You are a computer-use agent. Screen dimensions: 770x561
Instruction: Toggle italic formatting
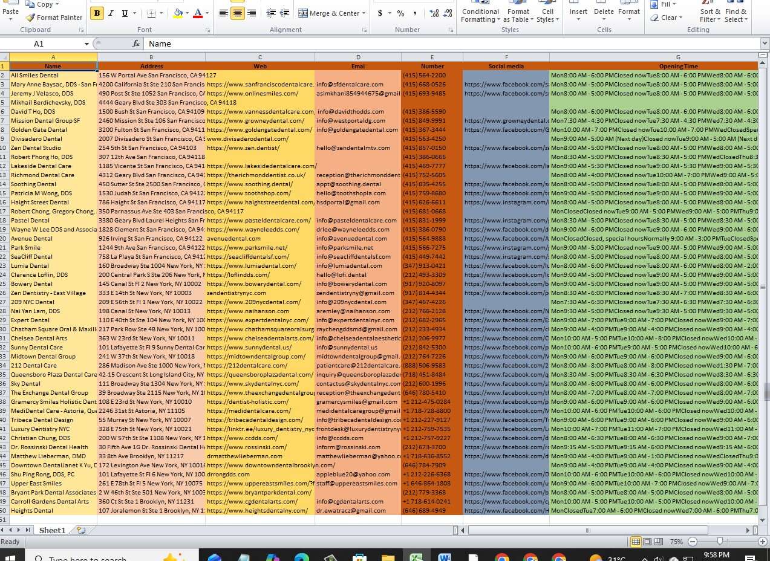coord(110,13)
